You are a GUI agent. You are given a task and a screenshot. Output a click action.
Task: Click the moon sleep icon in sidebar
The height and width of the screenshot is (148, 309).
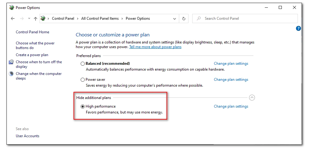11,74
